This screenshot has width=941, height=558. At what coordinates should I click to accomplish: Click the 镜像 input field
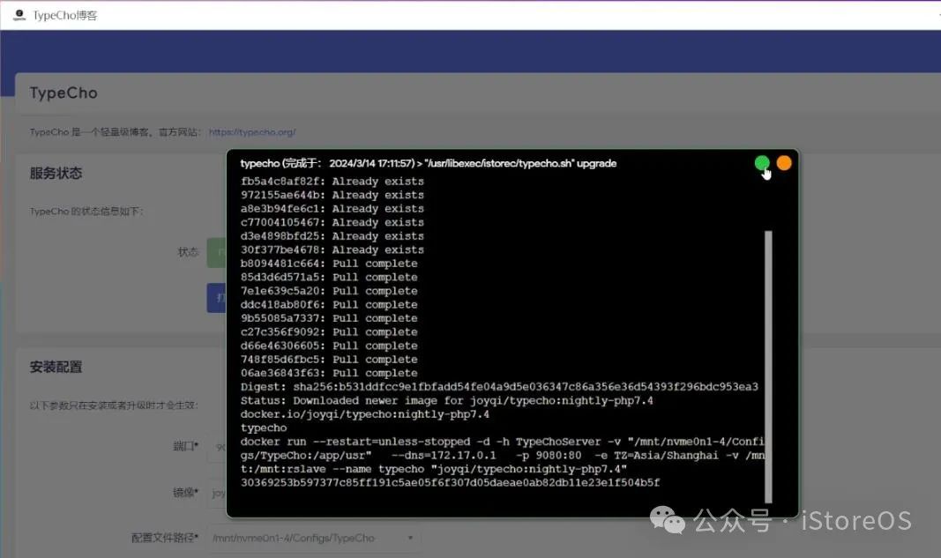tap(217, 493)
